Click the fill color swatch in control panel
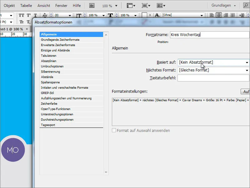This screenshot has height=188, width=250. point(144,15)
